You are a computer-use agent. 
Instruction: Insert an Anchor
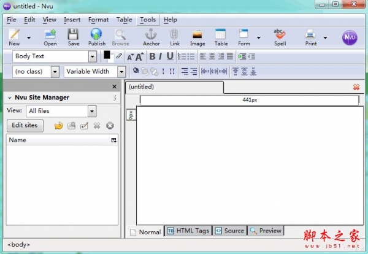(x=151, y=37)
